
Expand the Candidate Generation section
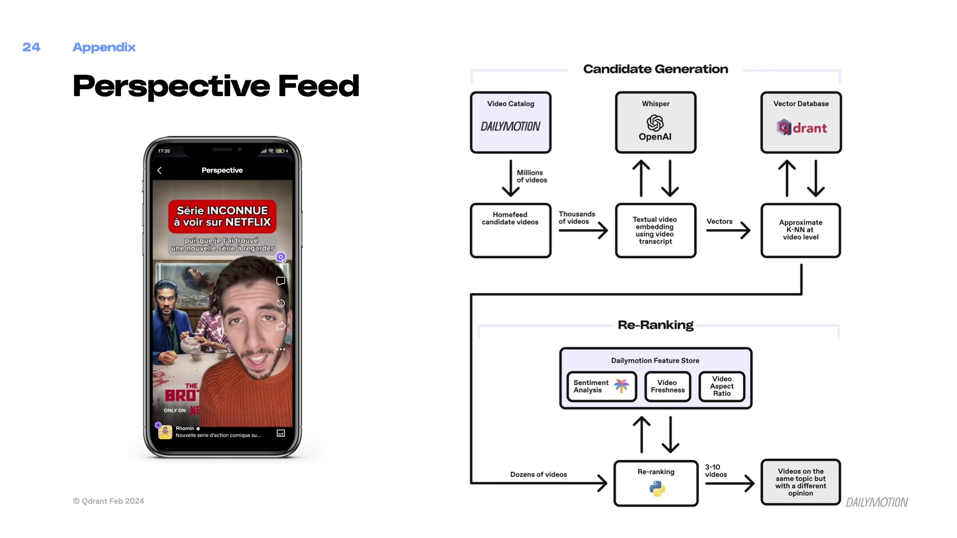click(656, 69)
